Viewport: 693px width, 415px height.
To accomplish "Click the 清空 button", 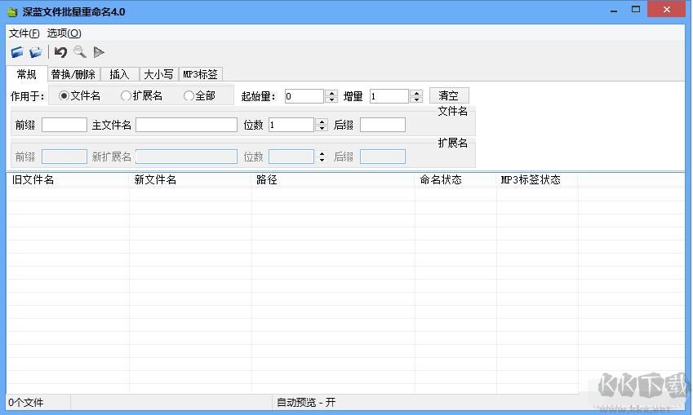I will pos(449,95).
